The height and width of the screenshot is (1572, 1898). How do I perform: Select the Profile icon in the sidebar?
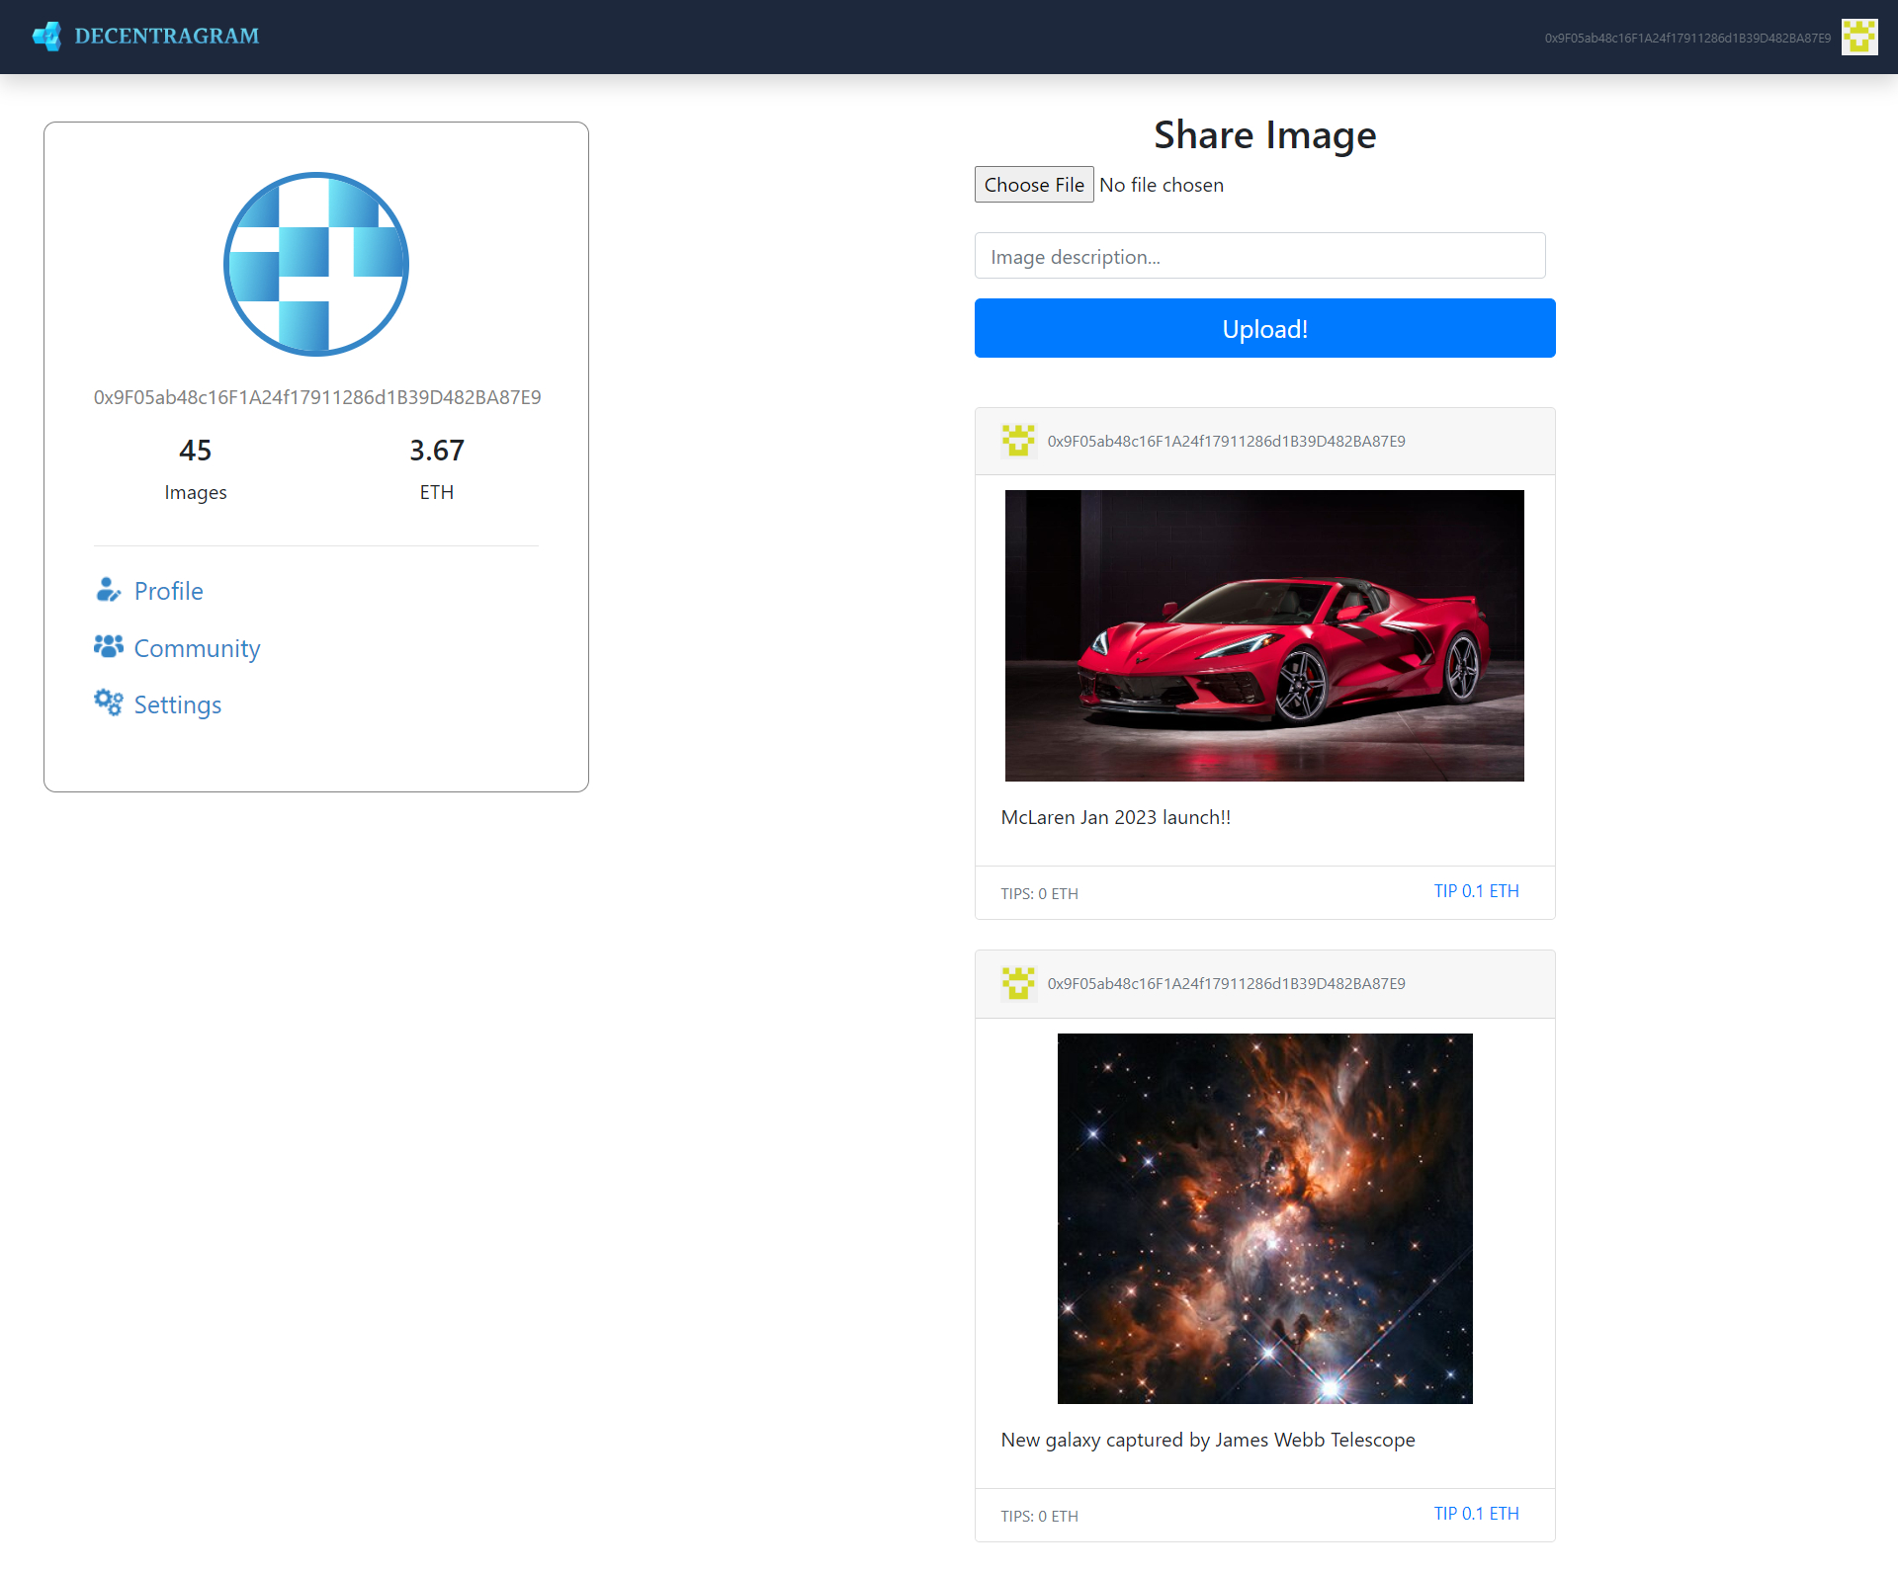(108, 590)
